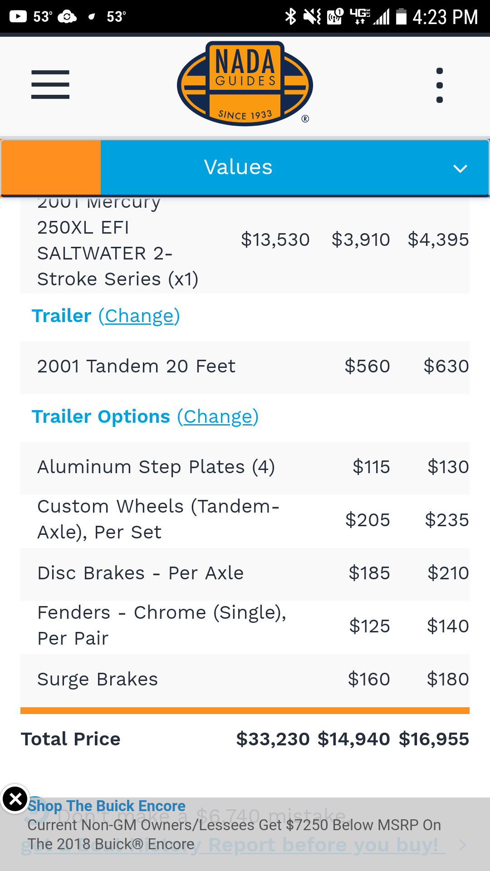Change the Trailer Options selection
490x871 pixels.
[218, 417]
